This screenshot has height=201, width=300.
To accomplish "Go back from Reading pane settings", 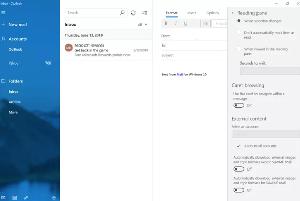I will [233, 13].
